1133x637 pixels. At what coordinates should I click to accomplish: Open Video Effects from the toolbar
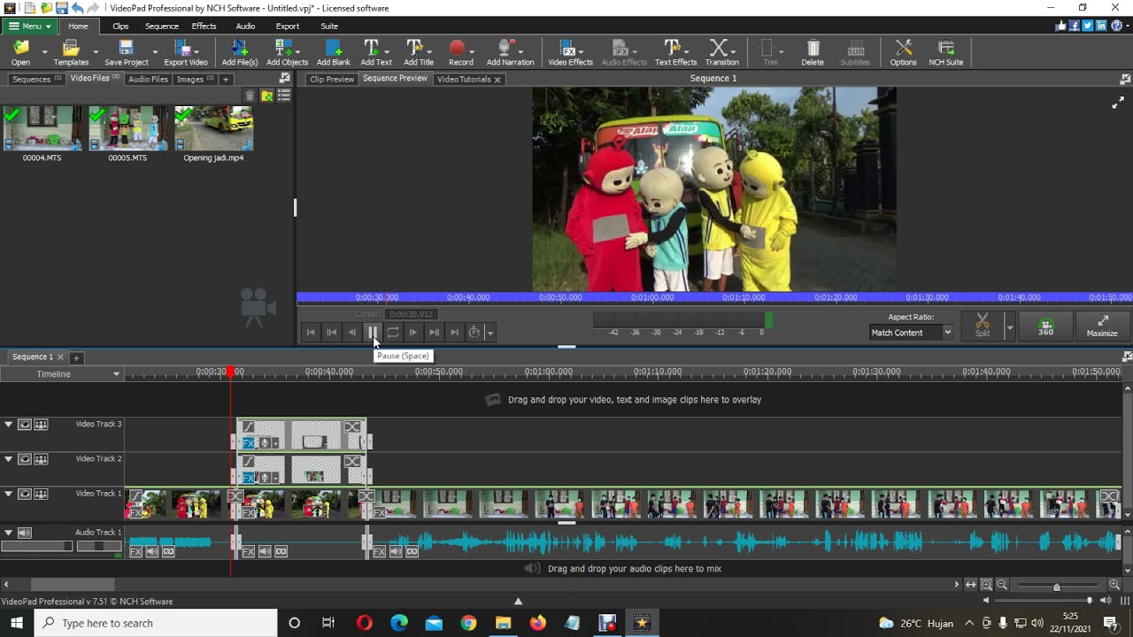(x=570, y=52)
